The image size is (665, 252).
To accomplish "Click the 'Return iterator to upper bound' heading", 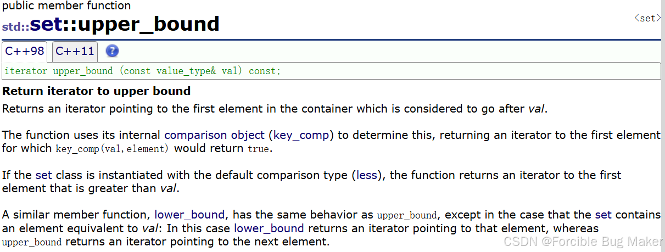I will click(x=97, y=91).
